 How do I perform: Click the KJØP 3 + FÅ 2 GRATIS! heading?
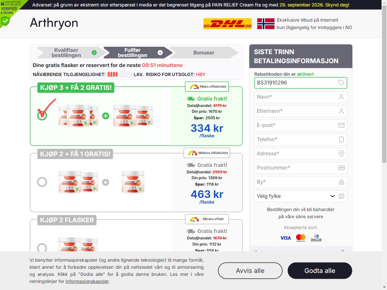click(x=76, y=88)
